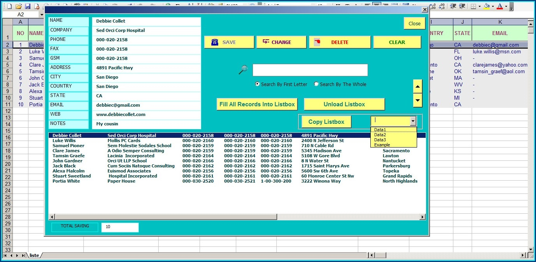Choose Data2 from the dropdown list

pyautogui.click(x=380, y=135)
